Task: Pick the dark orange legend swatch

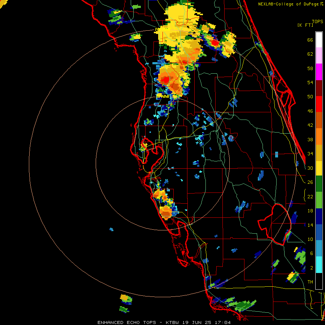Action: 319,120
